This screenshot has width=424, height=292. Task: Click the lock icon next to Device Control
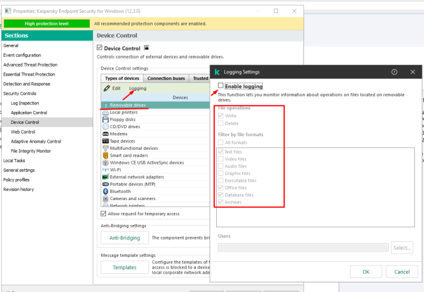[x=147, y=48]
